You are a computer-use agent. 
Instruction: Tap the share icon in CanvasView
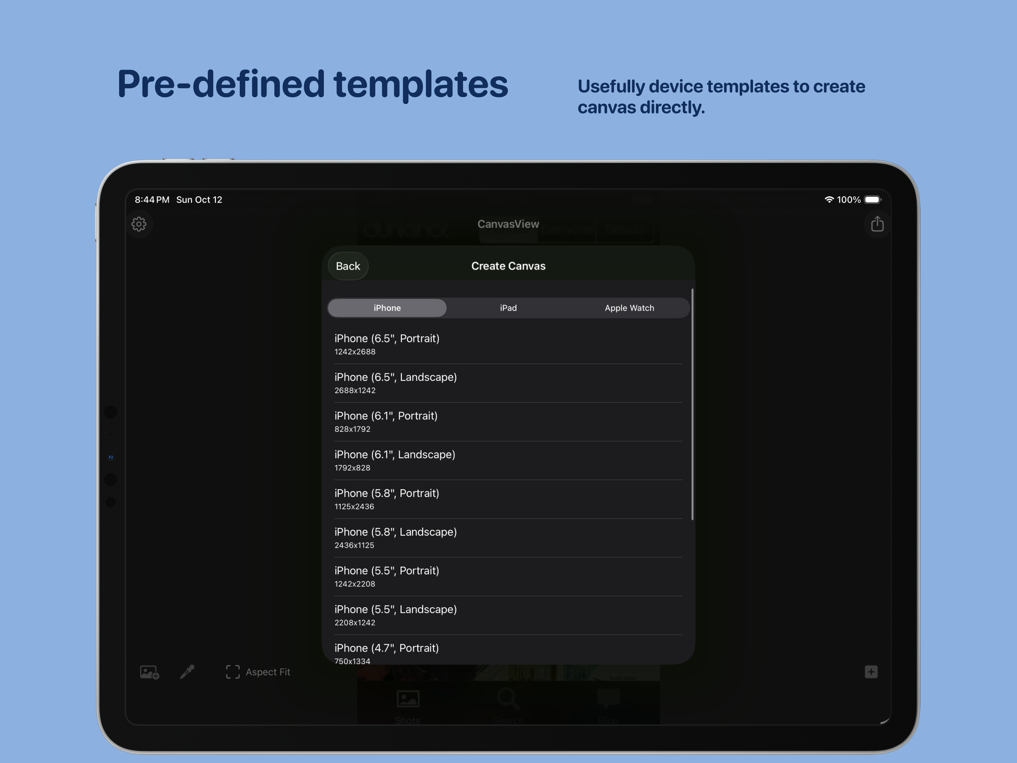tap(877, 224)
